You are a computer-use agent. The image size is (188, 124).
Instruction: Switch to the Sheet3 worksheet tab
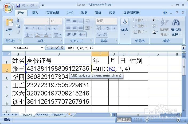tap(58, 115)
